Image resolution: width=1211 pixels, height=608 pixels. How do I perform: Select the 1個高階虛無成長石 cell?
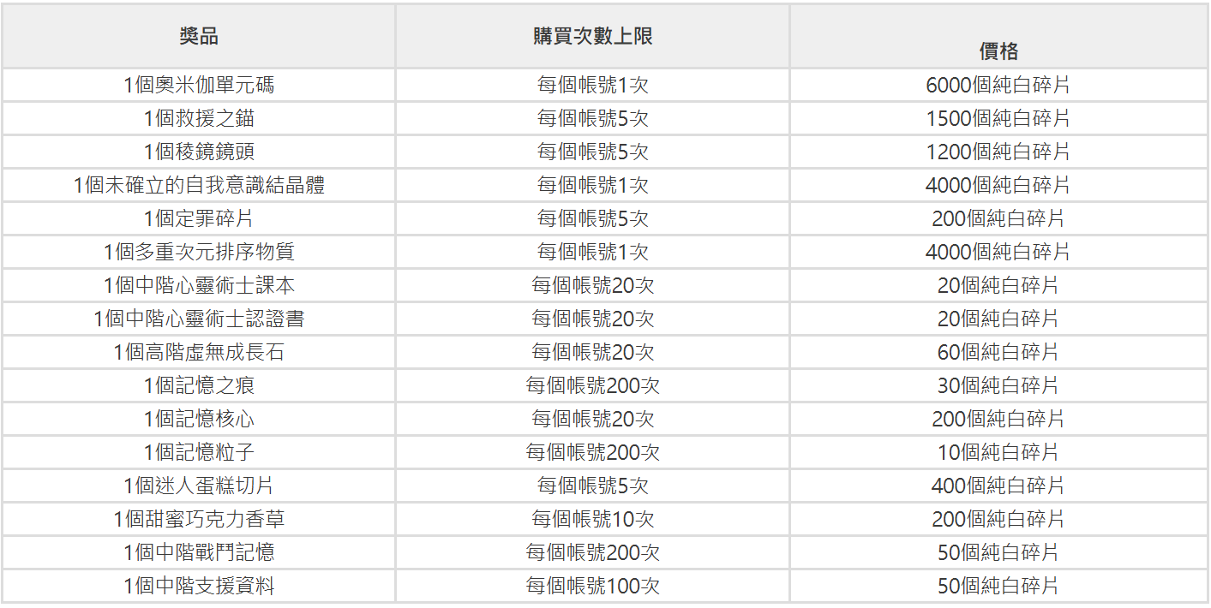(199, 352)
